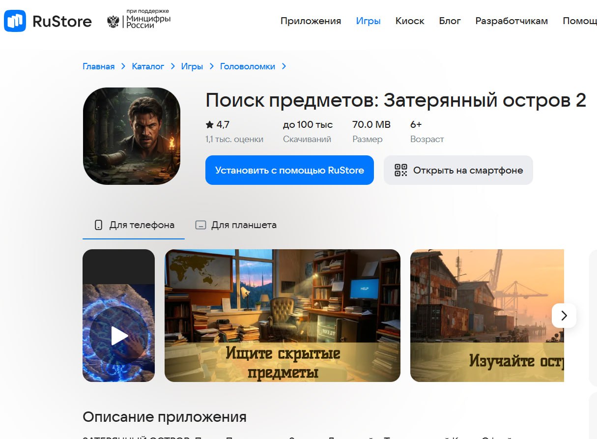Screen dimensions: 597x439
Task: Click the star rating 4,7
Action: pyautogui.click(x=218, y=125)
